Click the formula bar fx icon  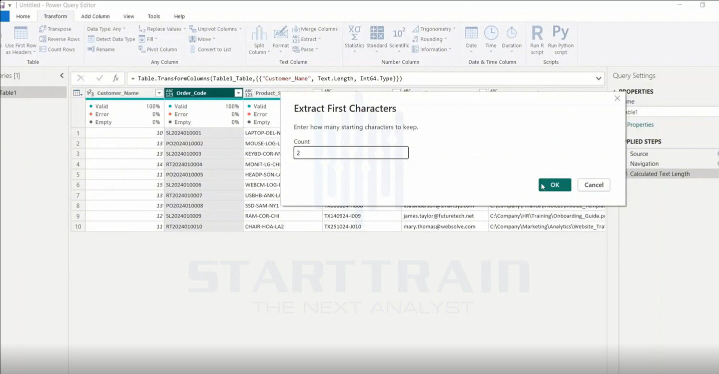point(116,78)
